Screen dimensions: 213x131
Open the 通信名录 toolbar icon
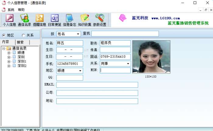click(24, 18)
